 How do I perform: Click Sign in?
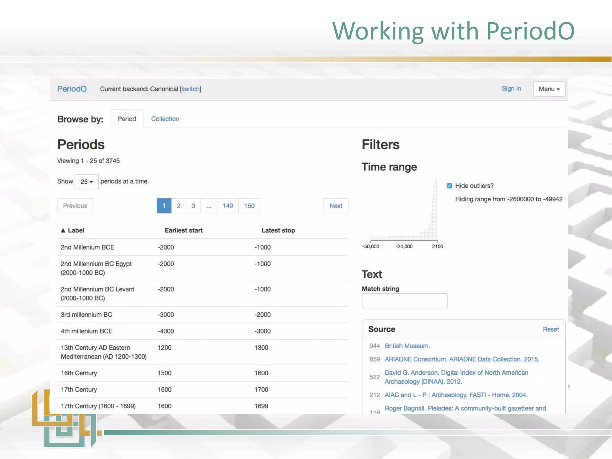click(x=511, y=88)
